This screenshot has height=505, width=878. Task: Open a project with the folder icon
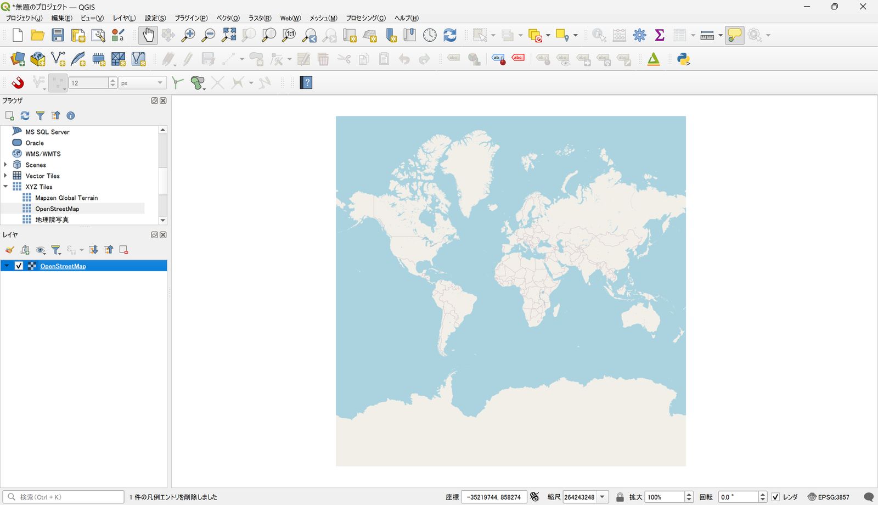pyautogui.click(x=37, y=35)
